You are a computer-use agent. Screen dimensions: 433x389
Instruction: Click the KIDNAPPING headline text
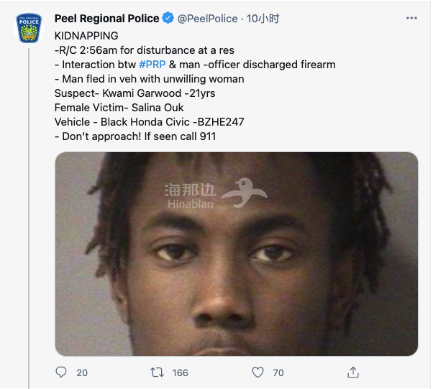pyautogui.click(x=86, y=36)
